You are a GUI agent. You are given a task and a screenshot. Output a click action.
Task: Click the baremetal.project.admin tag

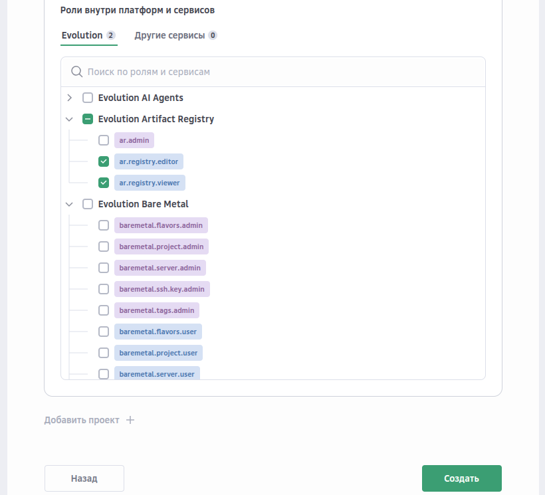(162, 247)
